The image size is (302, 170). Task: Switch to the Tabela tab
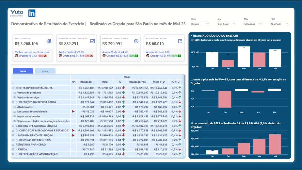[x=23, y=71]
